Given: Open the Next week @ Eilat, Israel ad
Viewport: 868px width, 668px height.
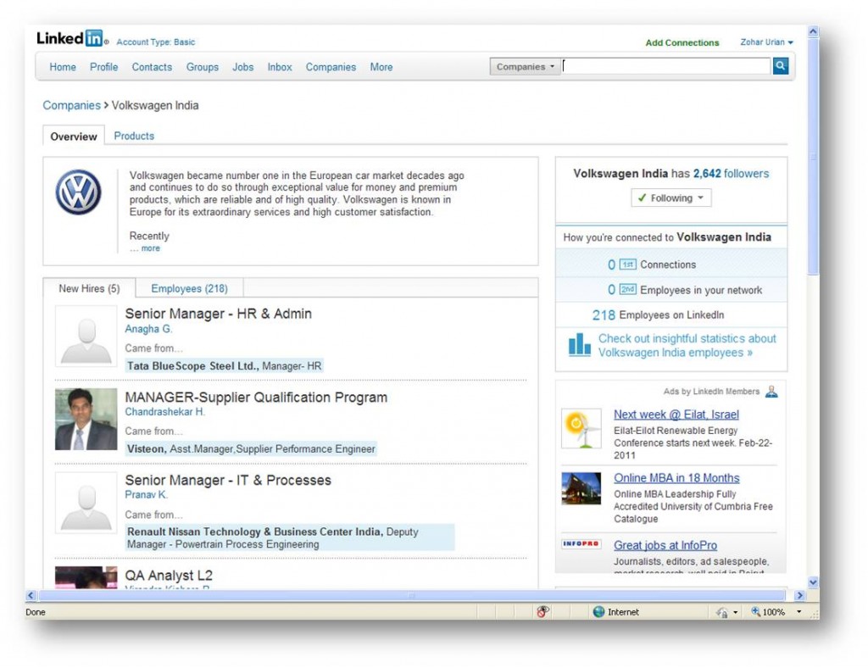Looking at the screenshot, I should click(x=676, y=415).
